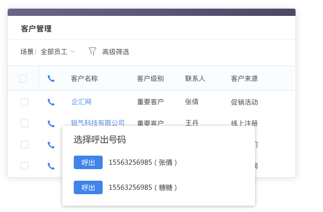Viewport: 323px width, 212px height.
Task: Click the phone icon for 锐气科技有限公司
Action: [x=51, y=123]
